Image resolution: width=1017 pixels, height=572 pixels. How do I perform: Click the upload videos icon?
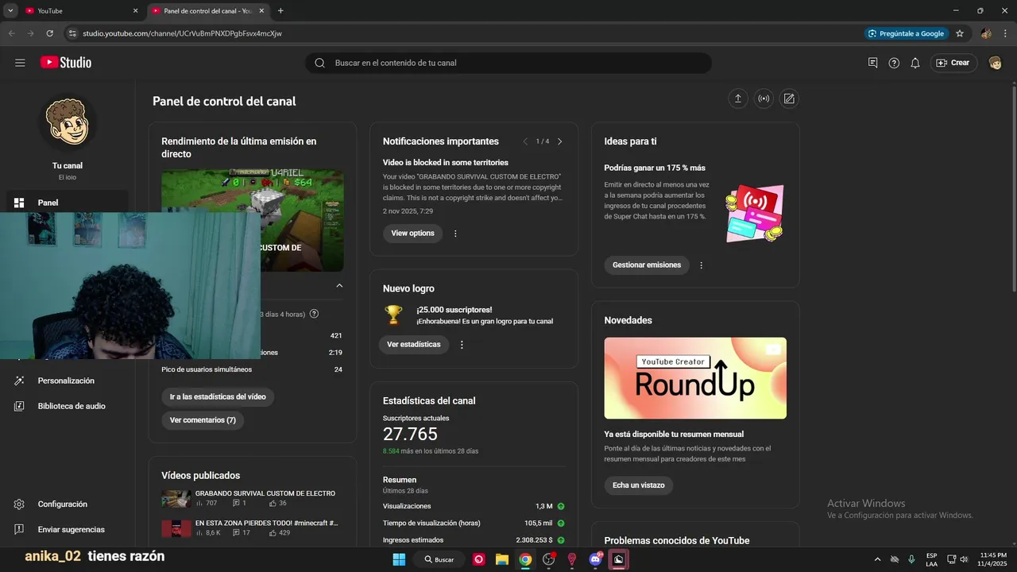(738, 99)
